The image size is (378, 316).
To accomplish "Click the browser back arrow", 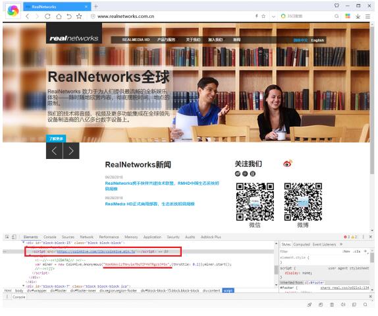I will pos(28,16).
